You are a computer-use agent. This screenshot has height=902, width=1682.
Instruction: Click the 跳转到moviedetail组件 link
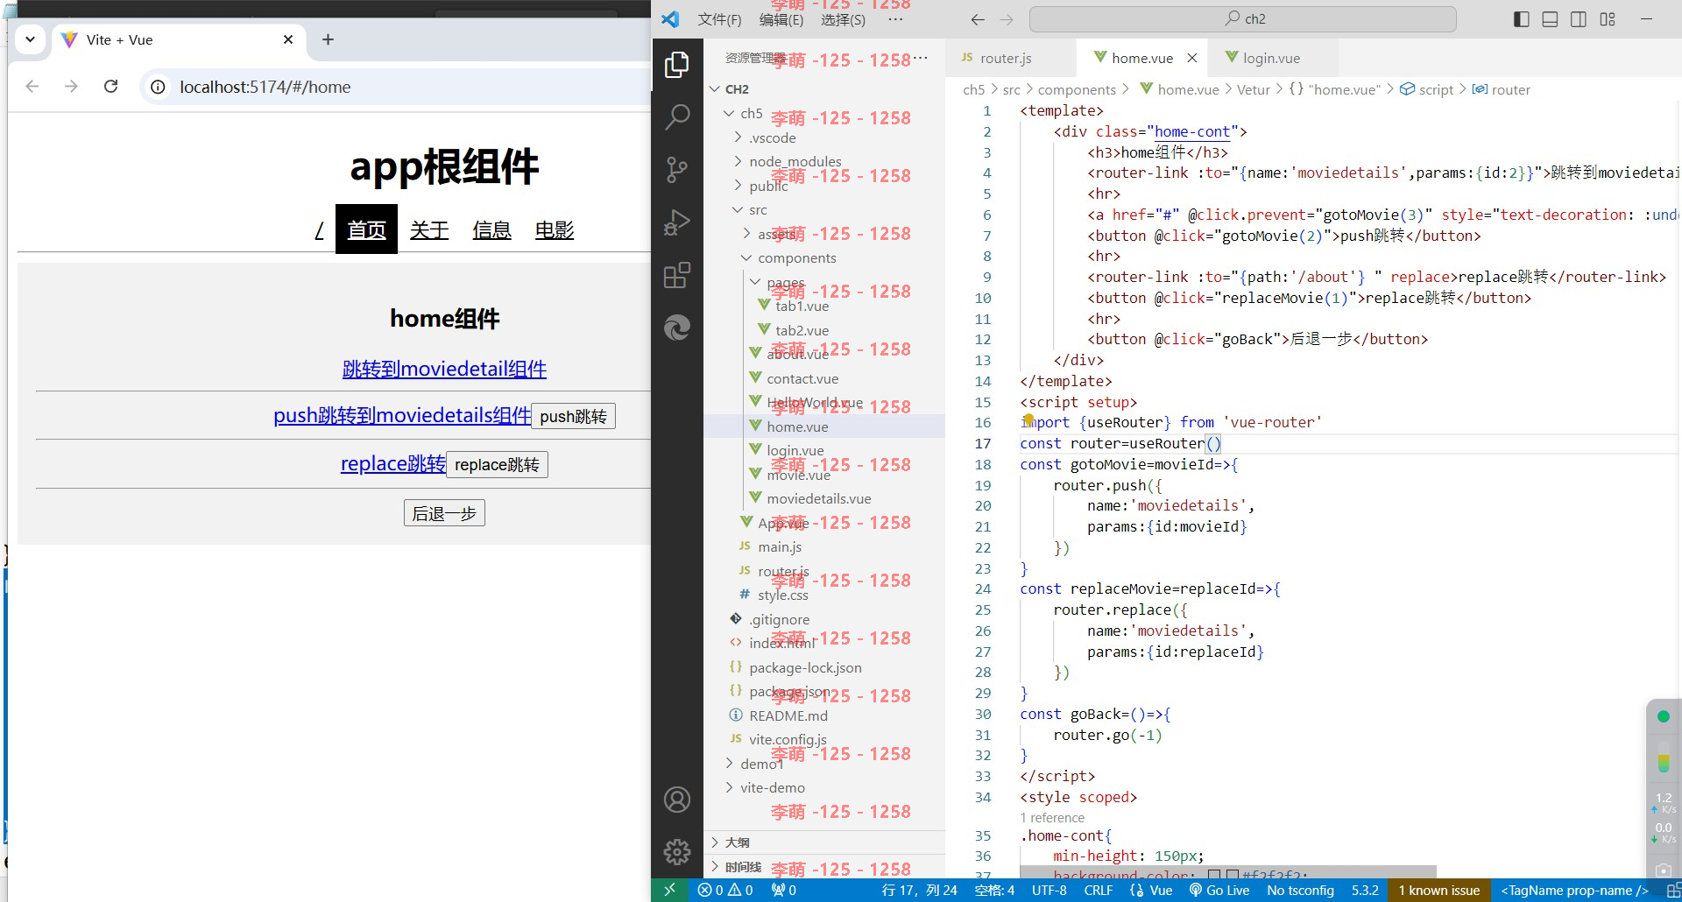coord(444,370)
